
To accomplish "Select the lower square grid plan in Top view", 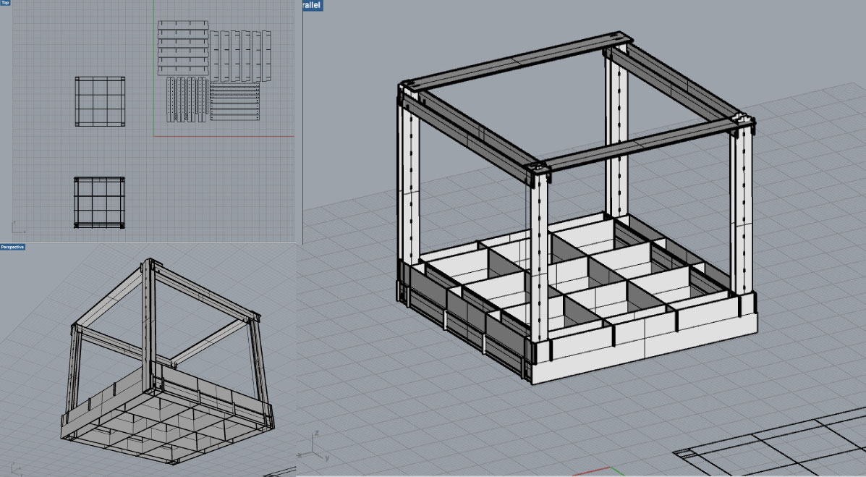I will tap(99, 202).
